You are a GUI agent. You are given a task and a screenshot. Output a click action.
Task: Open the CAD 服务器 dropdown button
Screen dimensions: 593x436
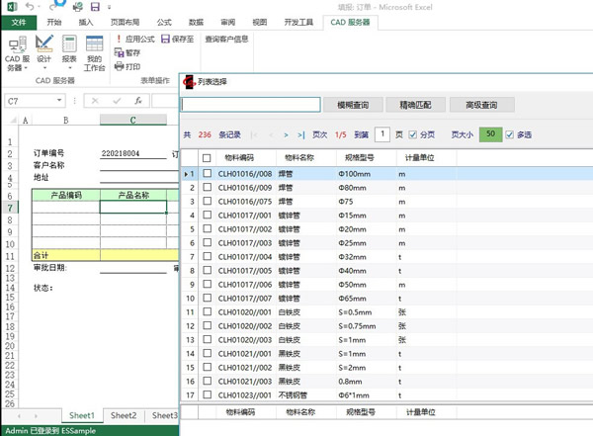coord(17,57)
